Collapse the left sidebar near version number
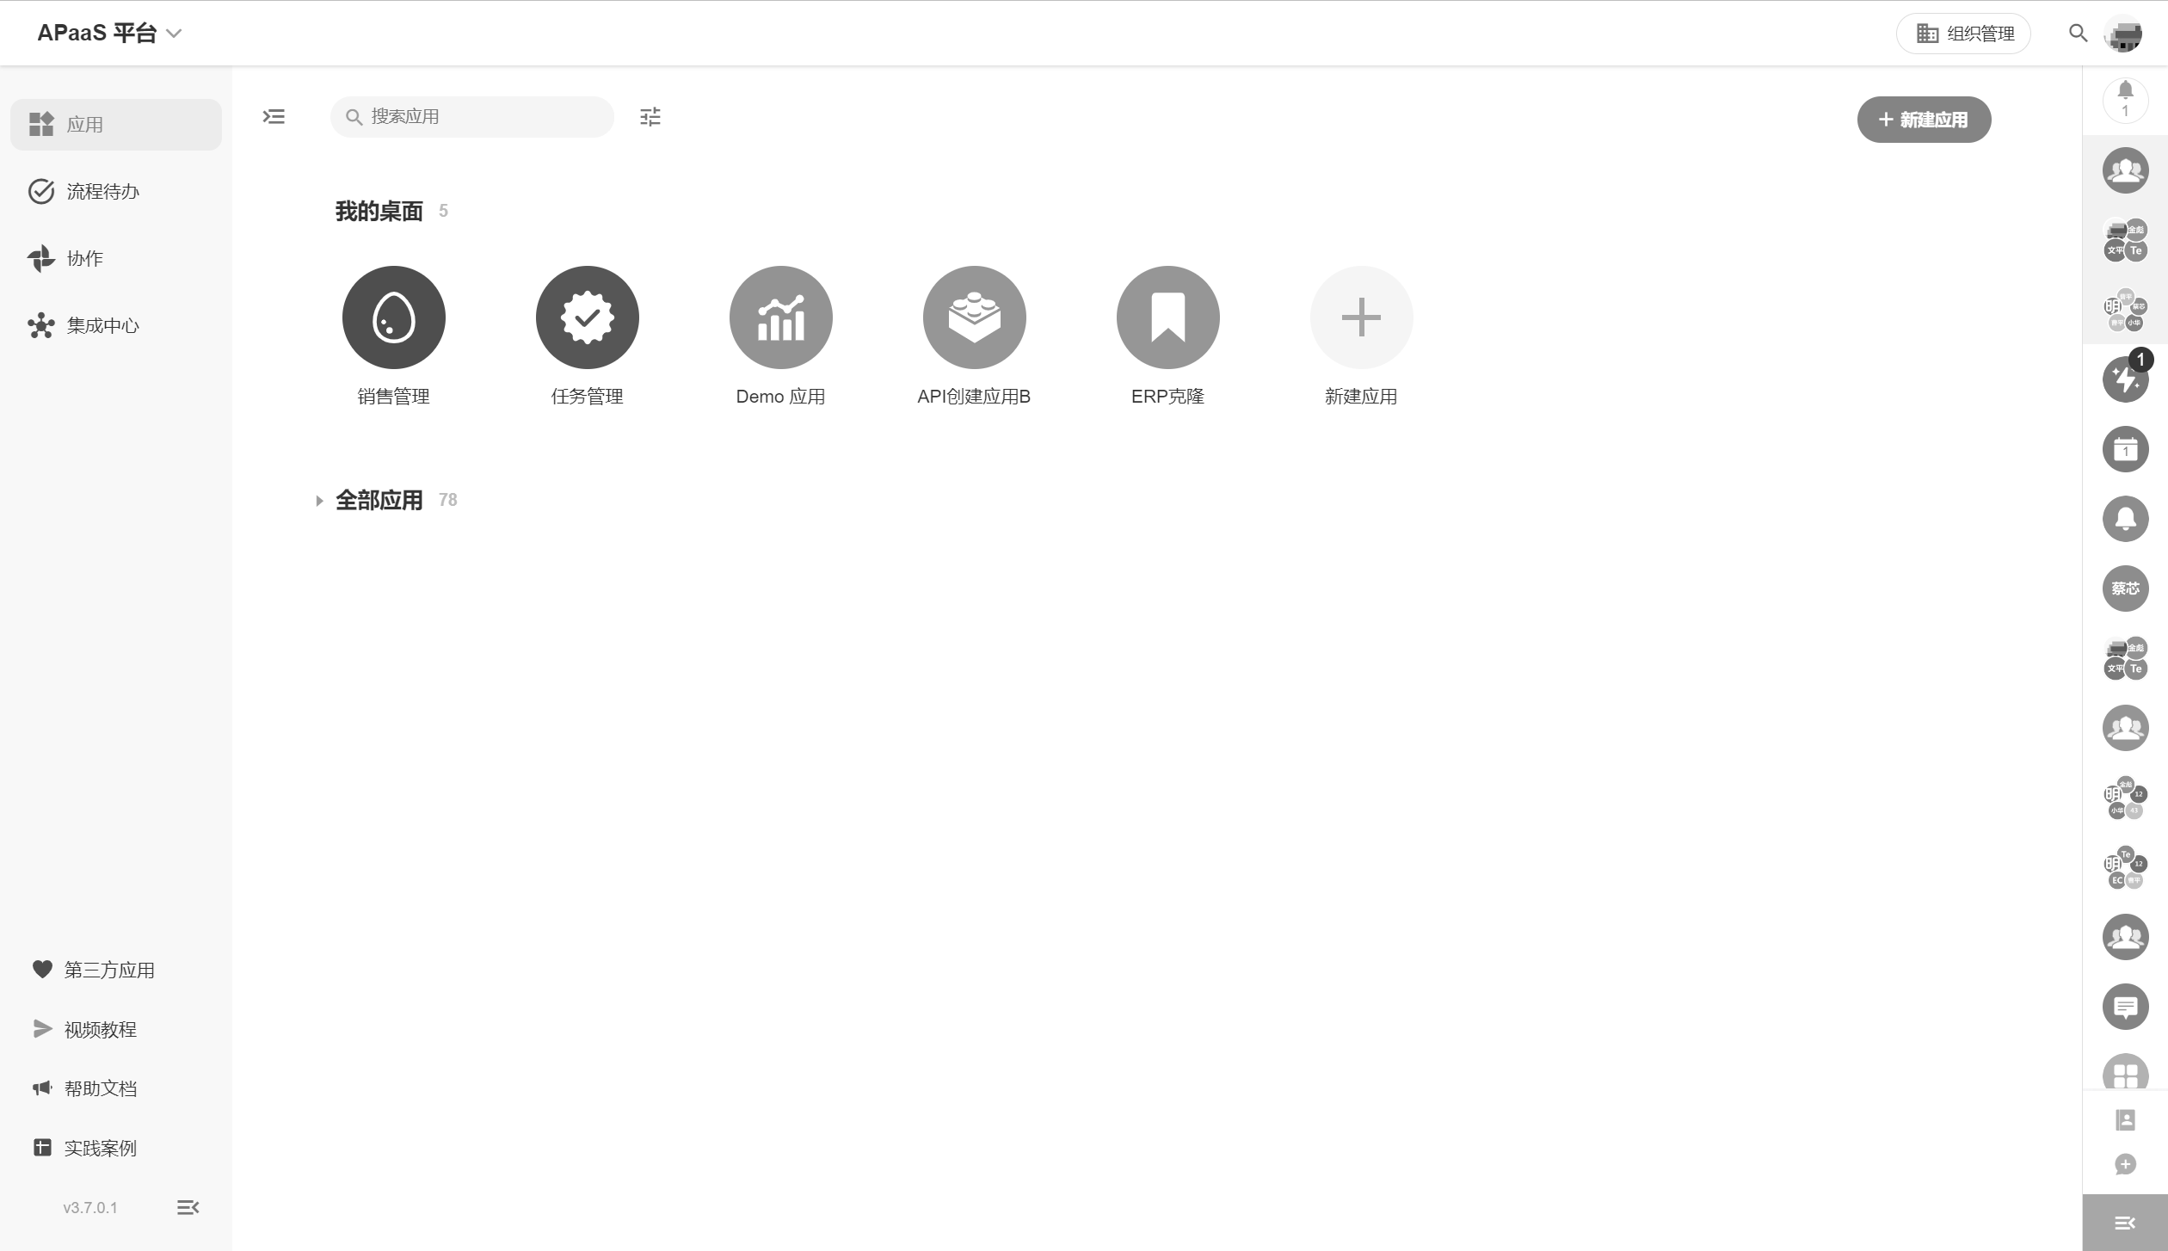The height and width of the screenshot is (1251, 2168). tap(188, 1207)
